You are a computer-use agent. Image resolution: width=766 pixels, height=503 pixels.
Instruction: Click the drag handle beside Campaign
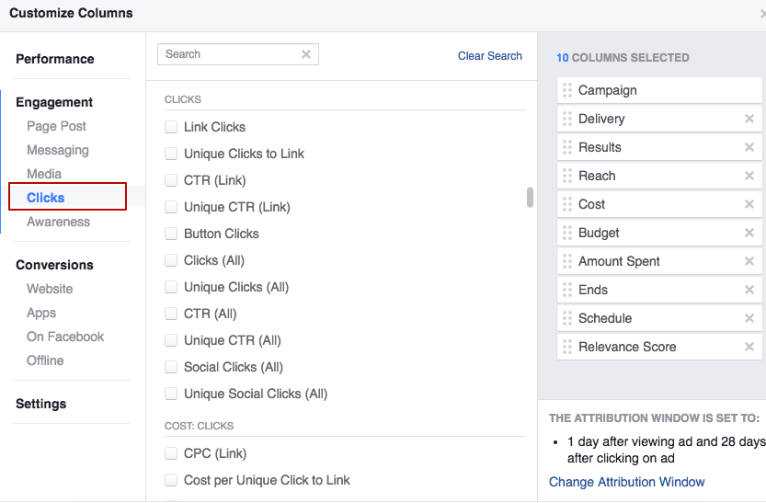(567, 90)
